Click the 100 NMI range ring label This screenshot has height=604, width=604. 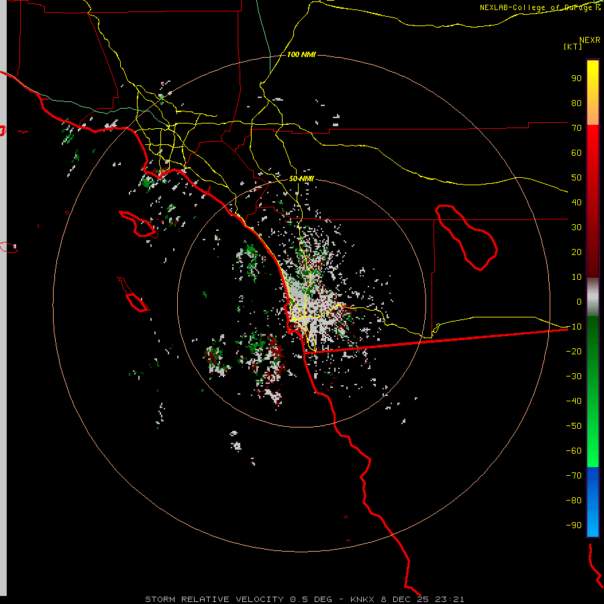301,55
